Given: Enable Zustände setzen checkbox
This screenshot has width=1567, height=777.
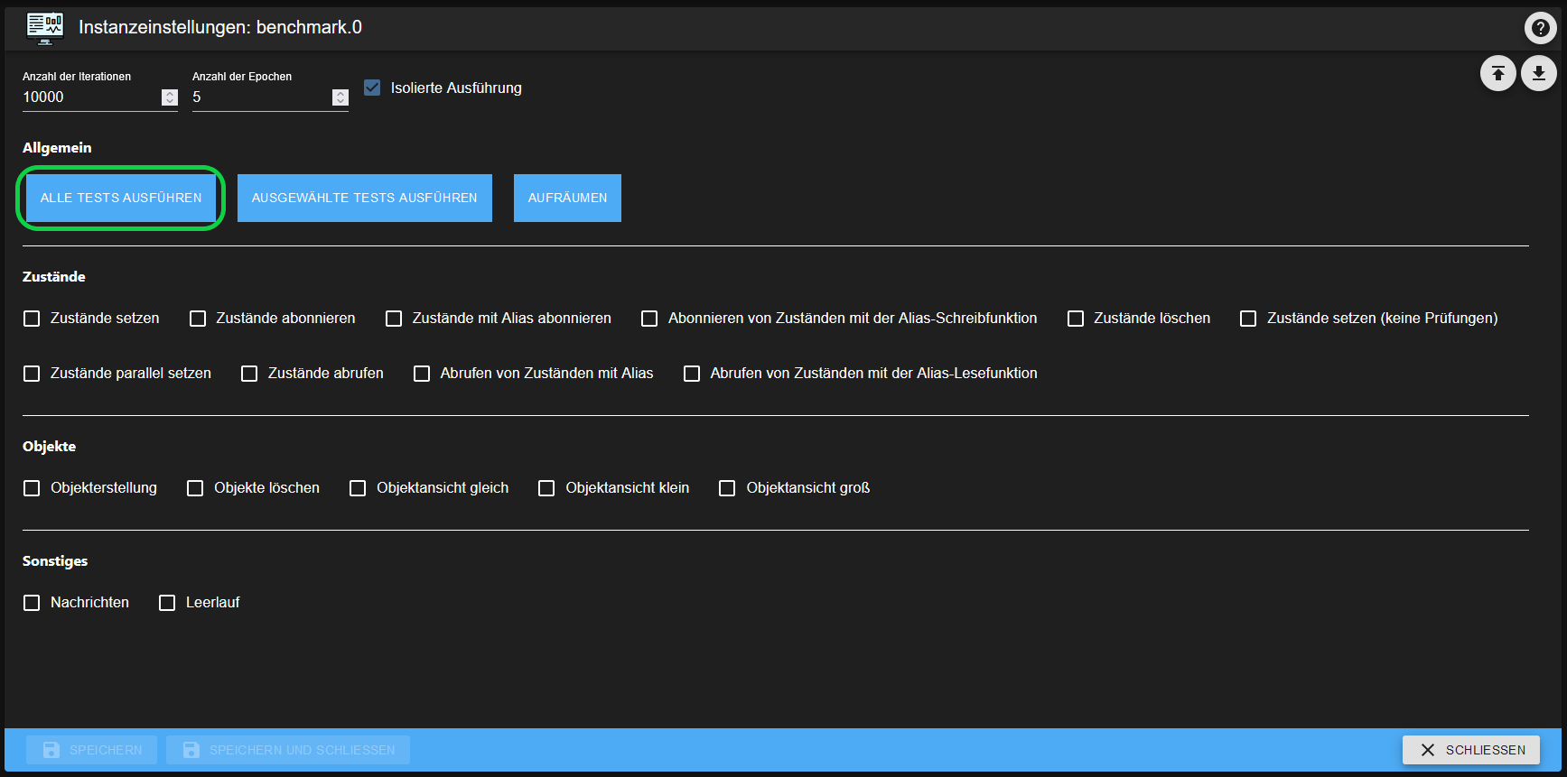Looking at the screenshot, I should [x=32, y=319].
